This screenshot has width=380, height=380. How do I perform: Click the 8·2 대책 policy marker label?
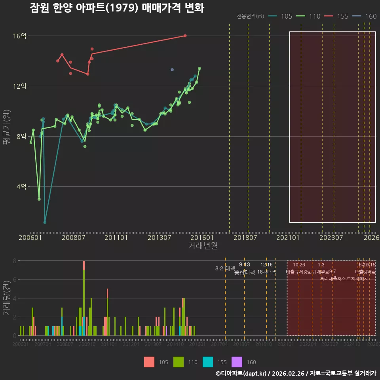225,268
